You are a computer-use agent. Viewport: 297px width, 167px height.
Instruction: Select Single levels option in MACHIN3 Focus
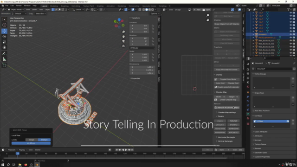(x=32, y=140)
